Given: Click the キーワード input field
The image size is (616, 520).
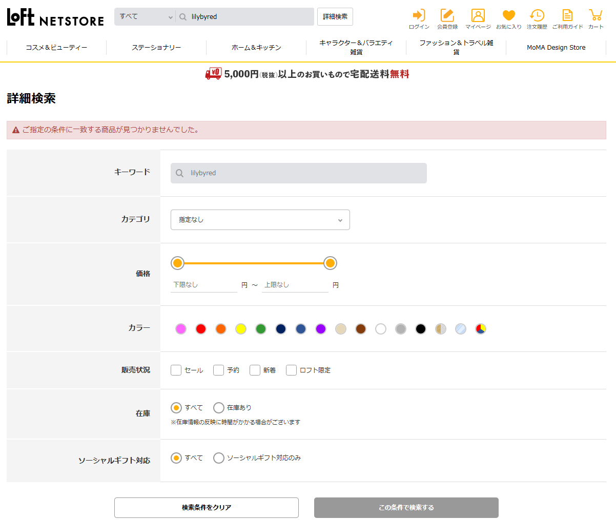Looking at the screenshot, I should click(299, 173).
